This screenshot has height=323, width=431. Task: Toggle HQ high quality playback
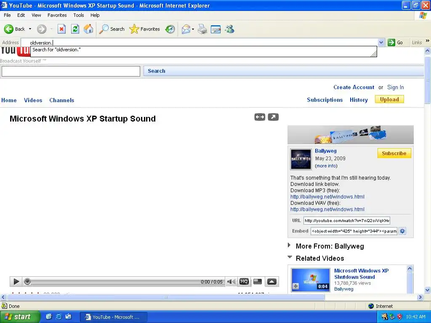point(244,281)
